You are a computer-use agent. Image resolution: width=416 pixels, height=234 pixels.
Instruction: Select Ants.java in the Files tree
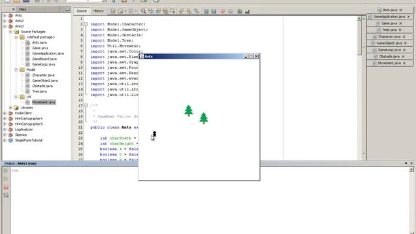tap(39, 42)
